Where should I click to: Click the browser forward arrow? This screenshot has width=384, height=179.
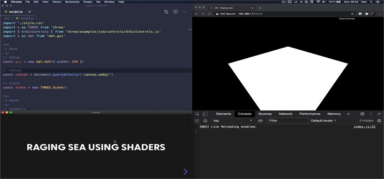coord(203,14)
